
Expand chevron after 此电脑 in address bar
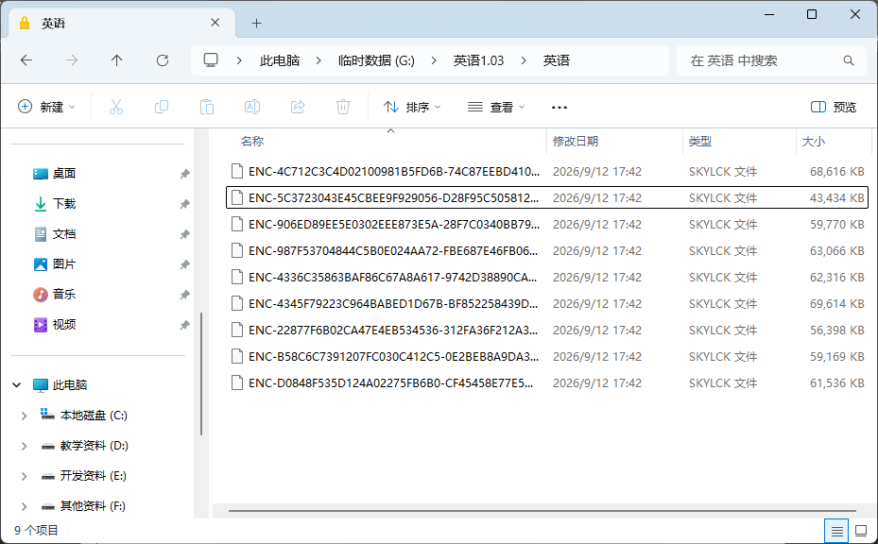coord(318,60)
